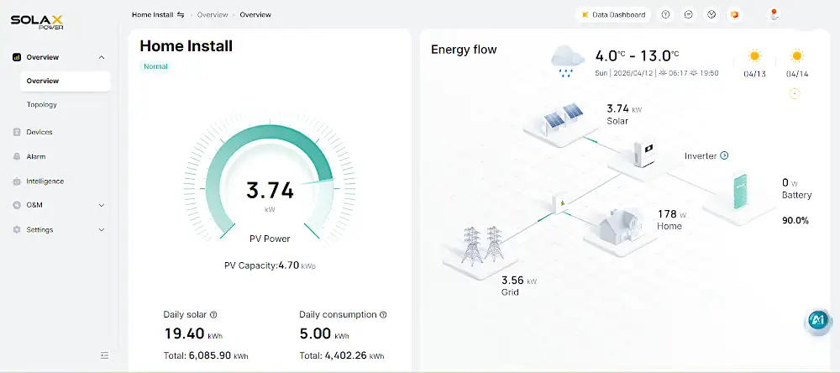Screen dimensions: 840x373
Task: Open the Devices sidebar menu
Action: click(x=39, y=132)
